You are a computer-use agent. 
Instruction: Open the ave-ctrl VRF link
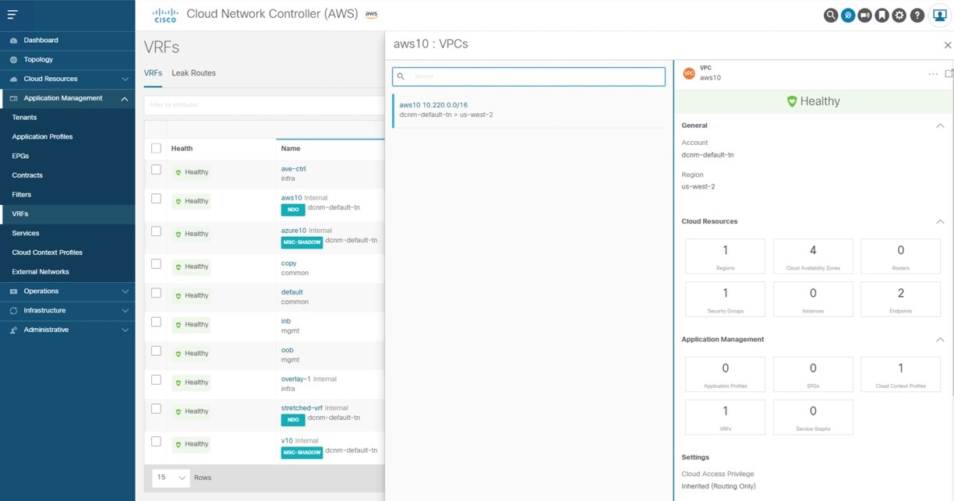tap(293, 169)
